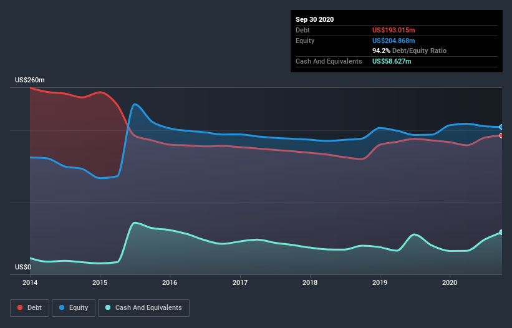Click the Cash endpoint marker on teal line
The height and width of the screenshot is (328, 512).
click(x=501, y=232)
